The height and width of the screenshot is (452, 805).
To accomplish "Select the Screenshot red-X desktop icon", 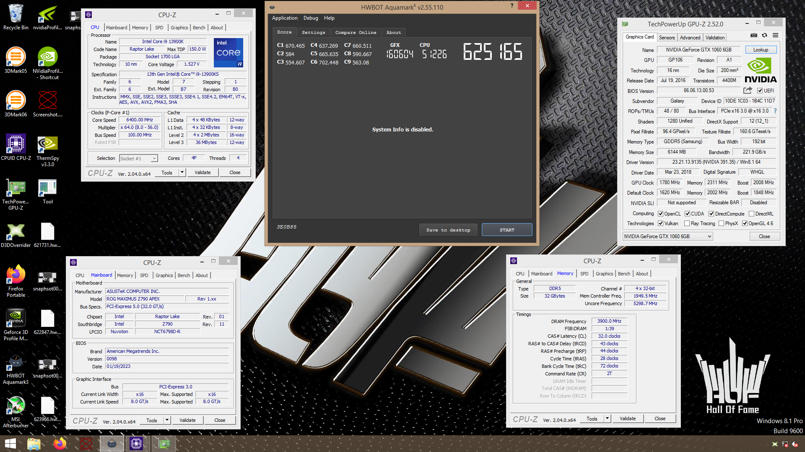I will (x=48, y=104).
